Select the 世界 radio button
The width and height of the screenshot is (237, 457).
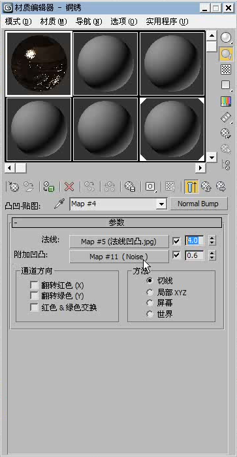(x=150, y=314)
